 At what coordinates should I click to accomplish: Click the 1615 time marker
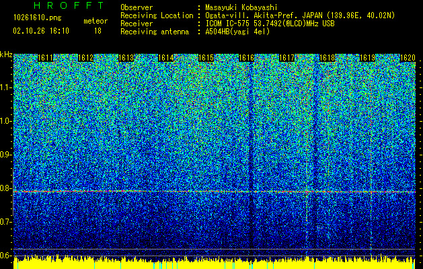206,58
